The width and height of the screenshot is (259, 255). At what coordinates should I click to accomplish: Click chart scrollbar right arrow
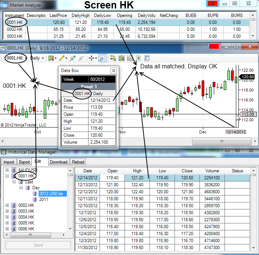tap(255, 141)
